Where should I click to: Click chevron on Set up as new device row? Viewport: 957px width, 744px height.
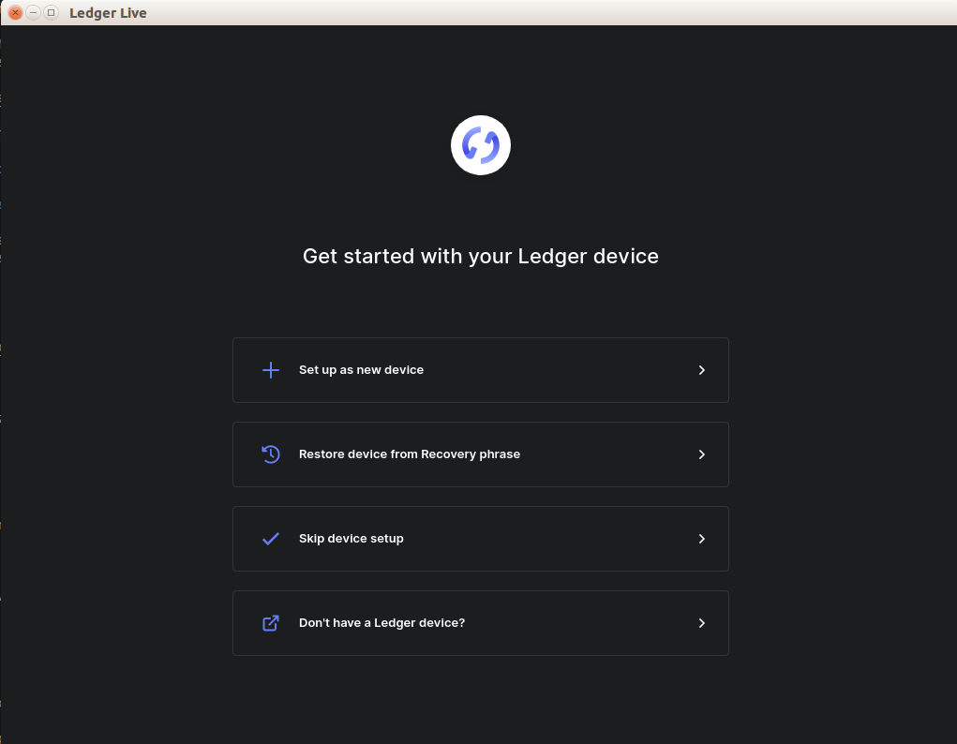701,370
